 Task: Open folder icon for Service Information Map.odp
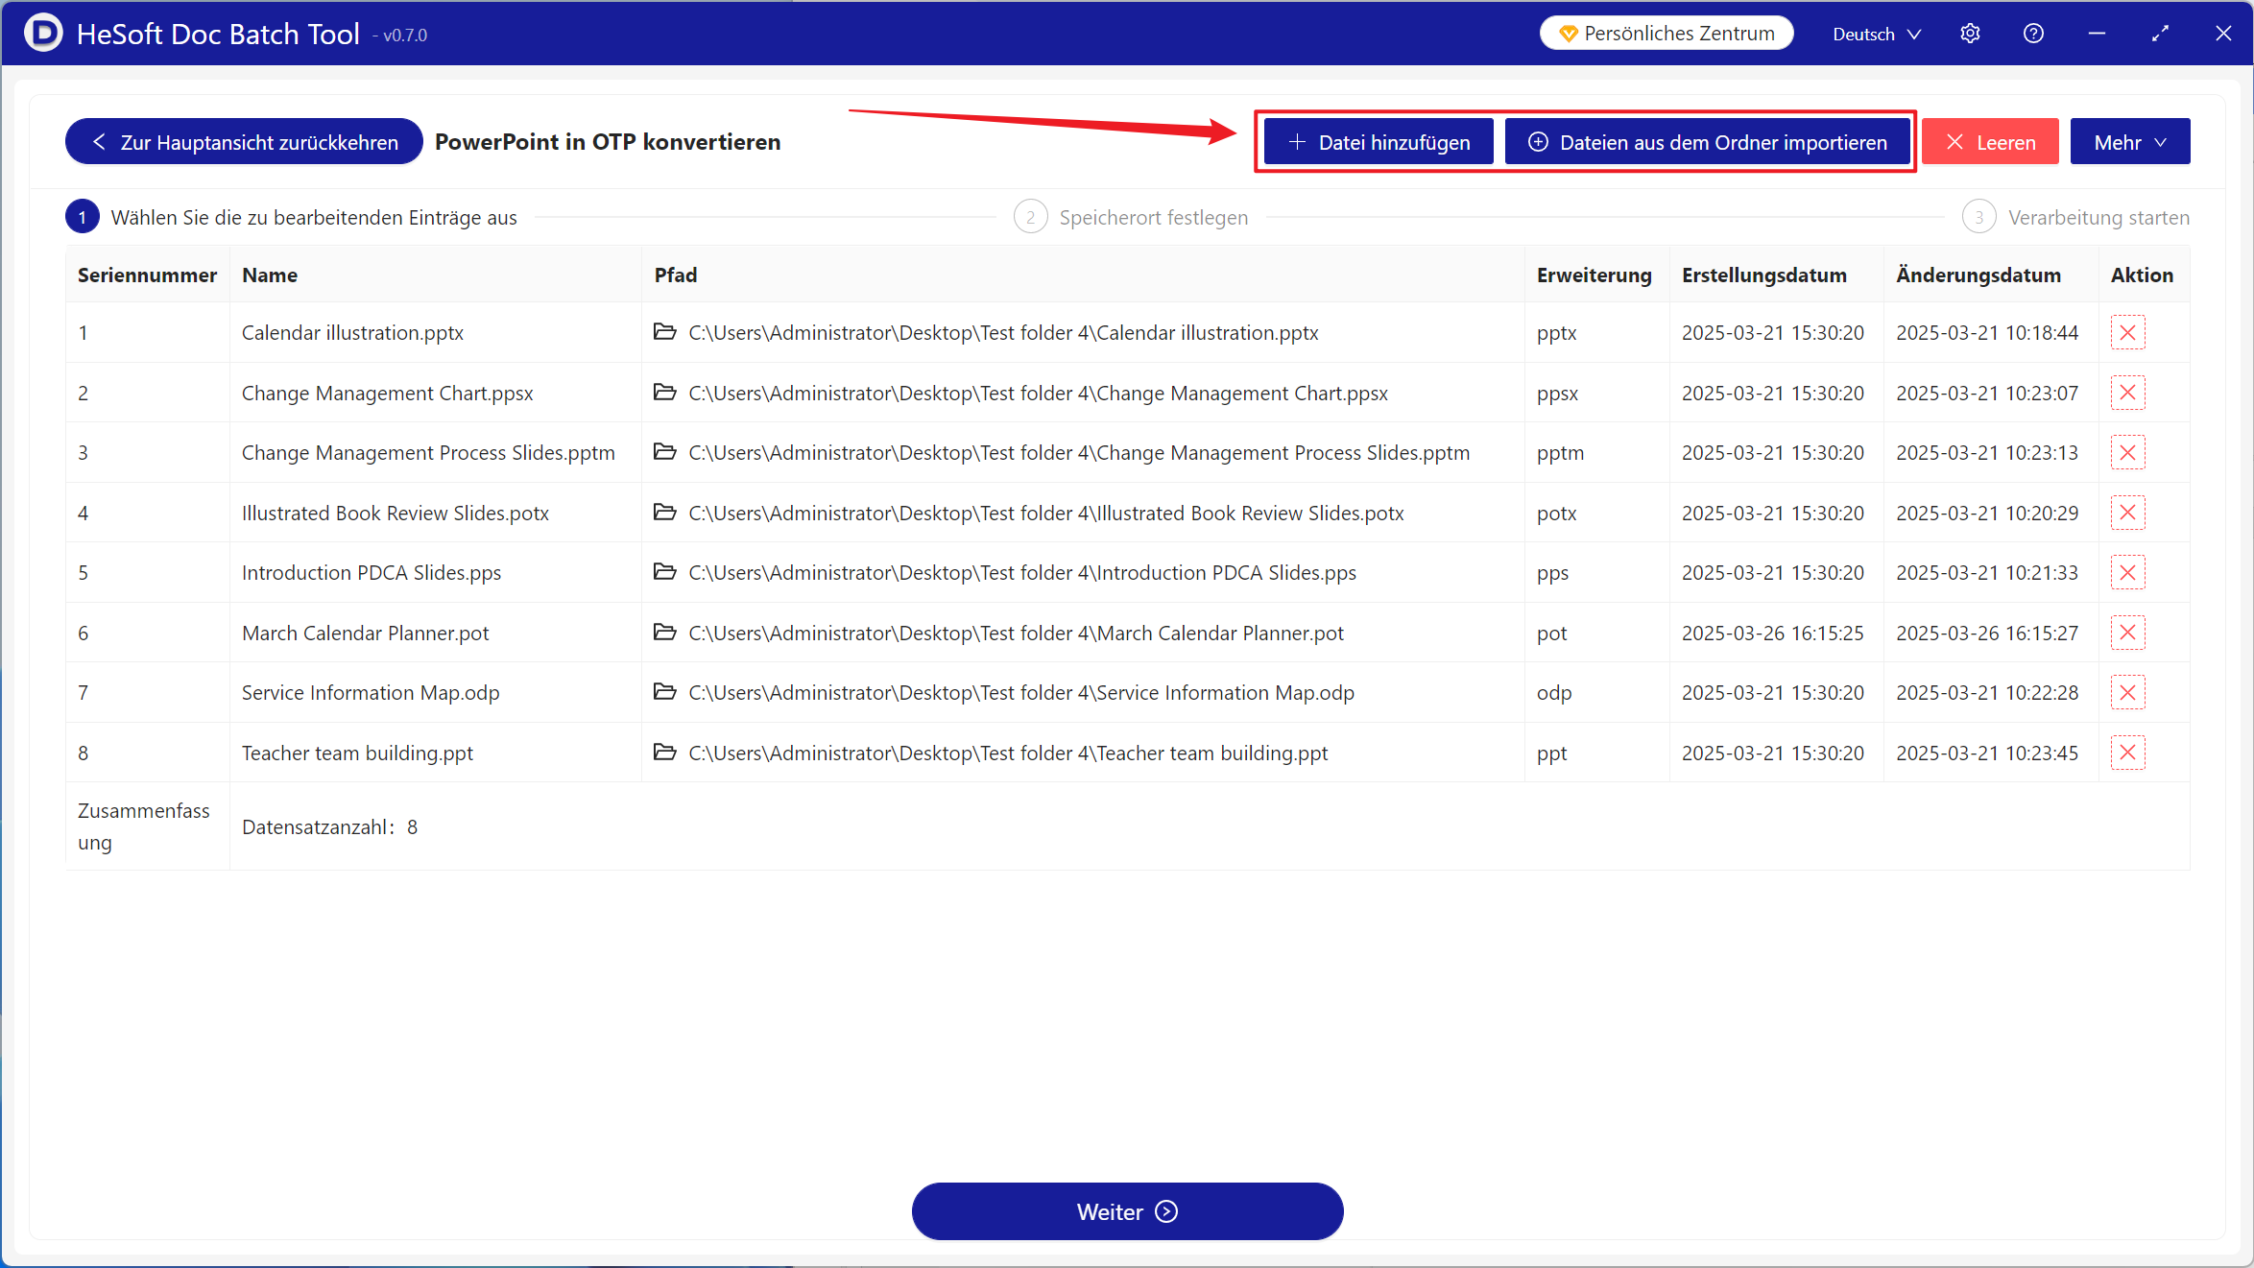(664, 692)
